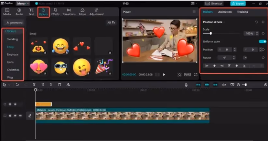This screenshot has width=268, height=141.
Task: Select the Emphasis sticker category
Action: pos(13,54)
